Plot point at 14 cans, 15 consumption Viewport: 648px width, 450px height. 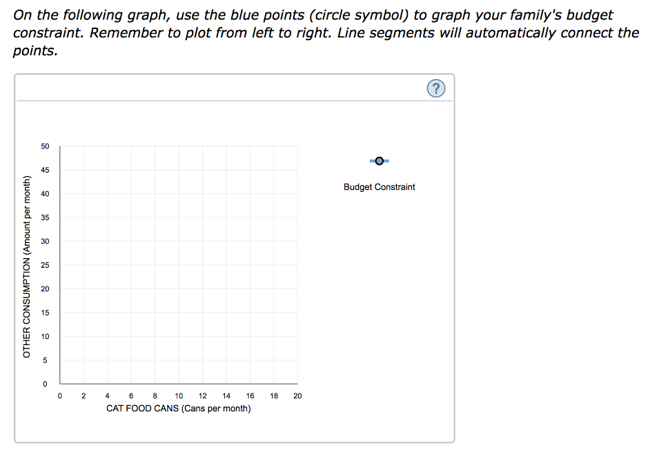(x=226, y=313)
